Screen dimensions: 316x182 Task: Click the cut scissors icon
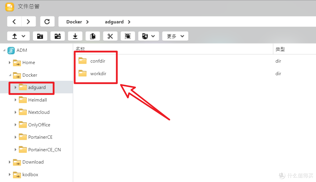tap(110, 36)
